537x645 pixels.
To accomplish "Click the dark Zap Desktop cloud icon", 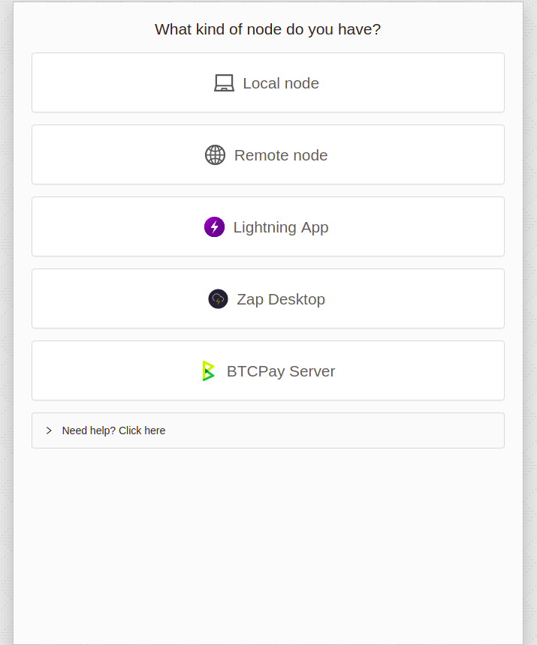I will point(218,299).
